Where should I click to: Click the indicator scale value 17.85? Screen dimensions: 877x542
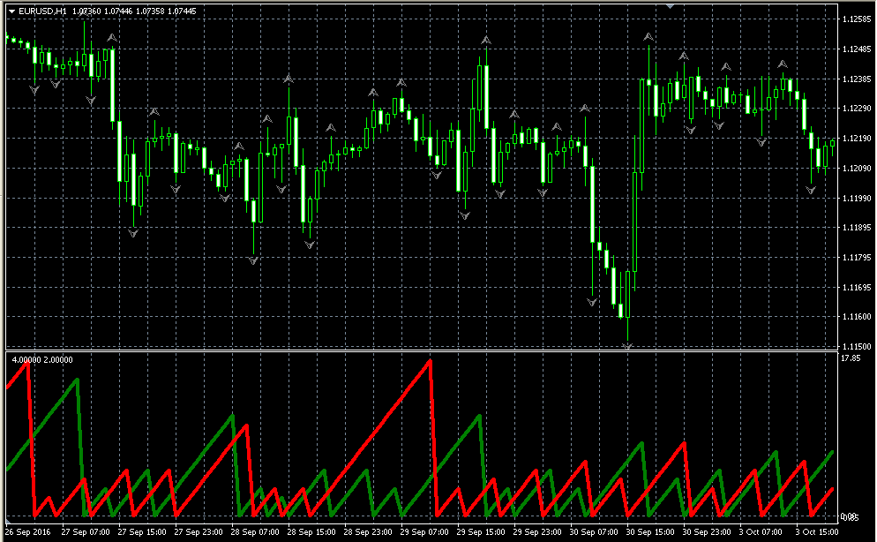[x=851, y=358]
